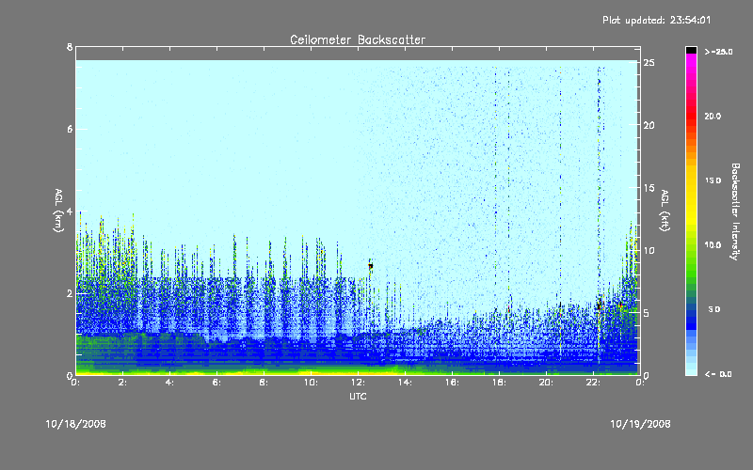
Task: Pick the black swatch atop the colorbar
Action: click(x=691, y=50)
